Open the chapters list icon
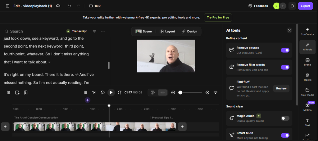Screen dimensions: 318x141 [x=85, y=92]
